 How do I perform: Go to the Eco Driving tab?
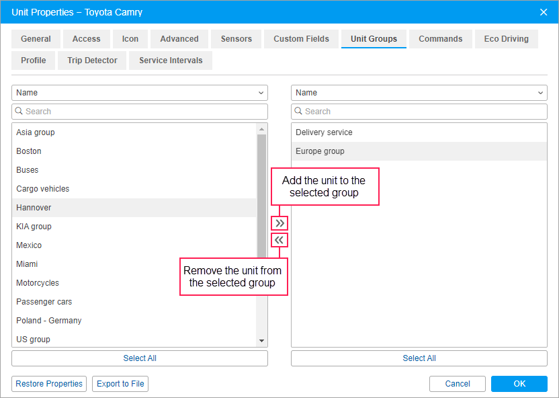tap(506, 39)
